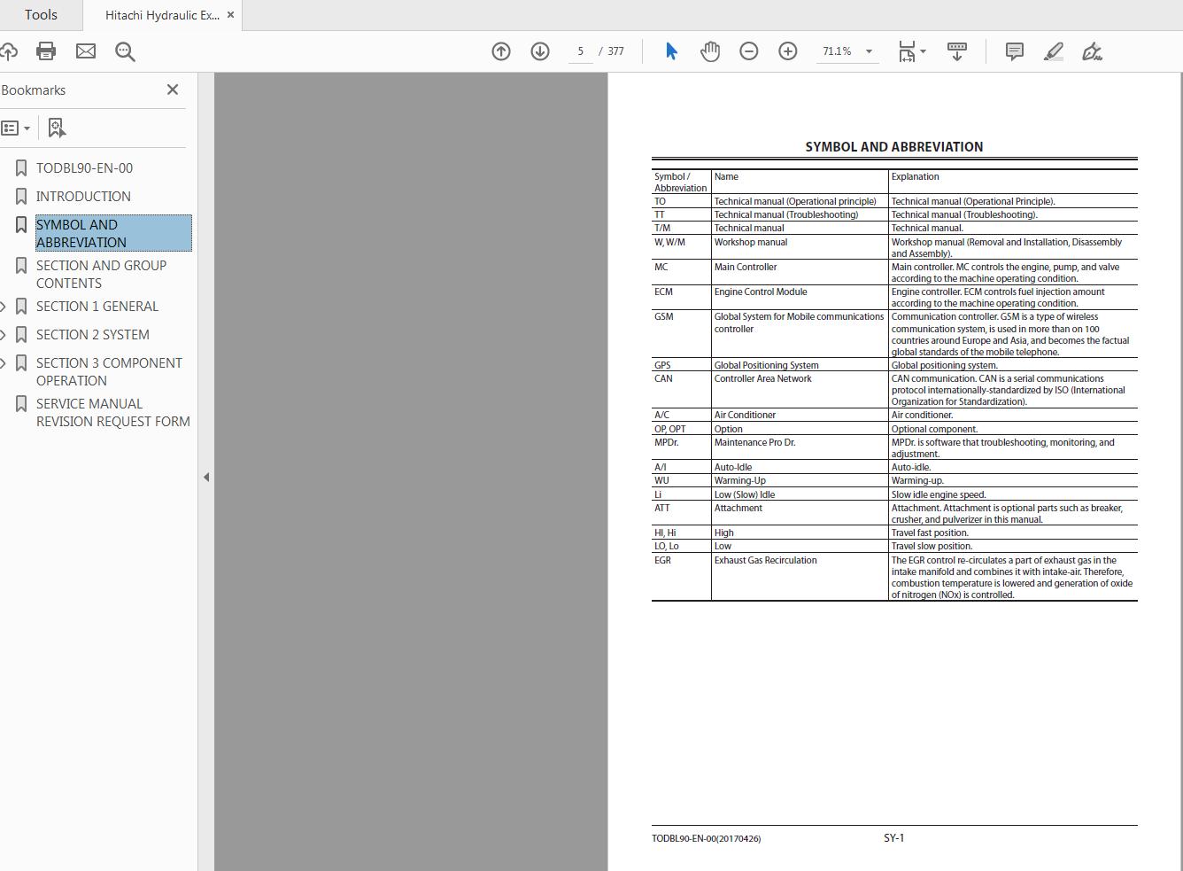Activate the hand pan tool
The image size is (1183, 871).
pyautogui.click(x=710, y=51)
